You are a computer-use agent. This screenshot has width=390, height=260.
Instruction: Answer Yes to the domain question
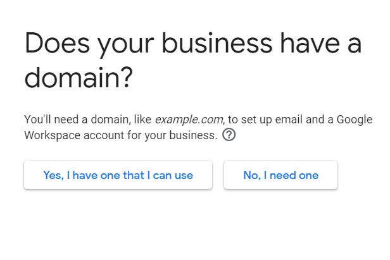[118, 175]
